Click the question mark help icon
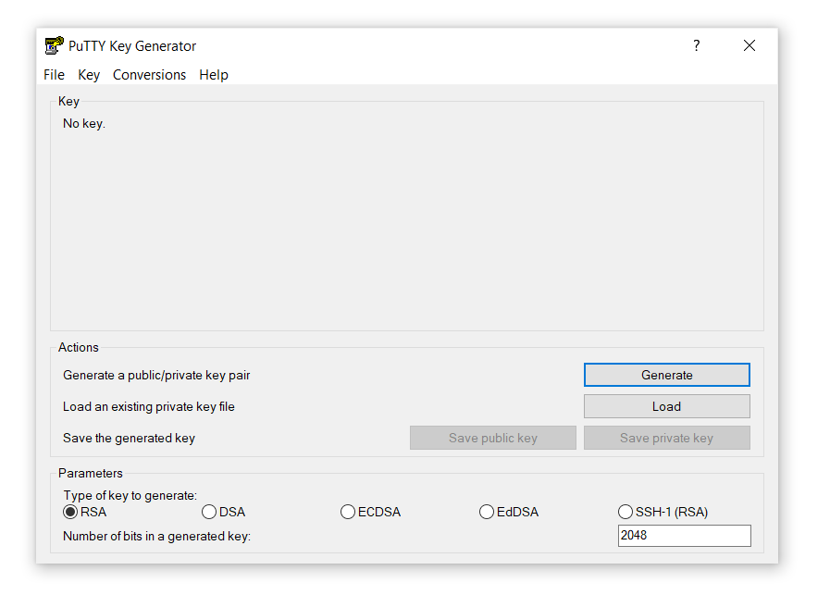The width and height of the screenshot is (830, 595). (x=697, y=45)
